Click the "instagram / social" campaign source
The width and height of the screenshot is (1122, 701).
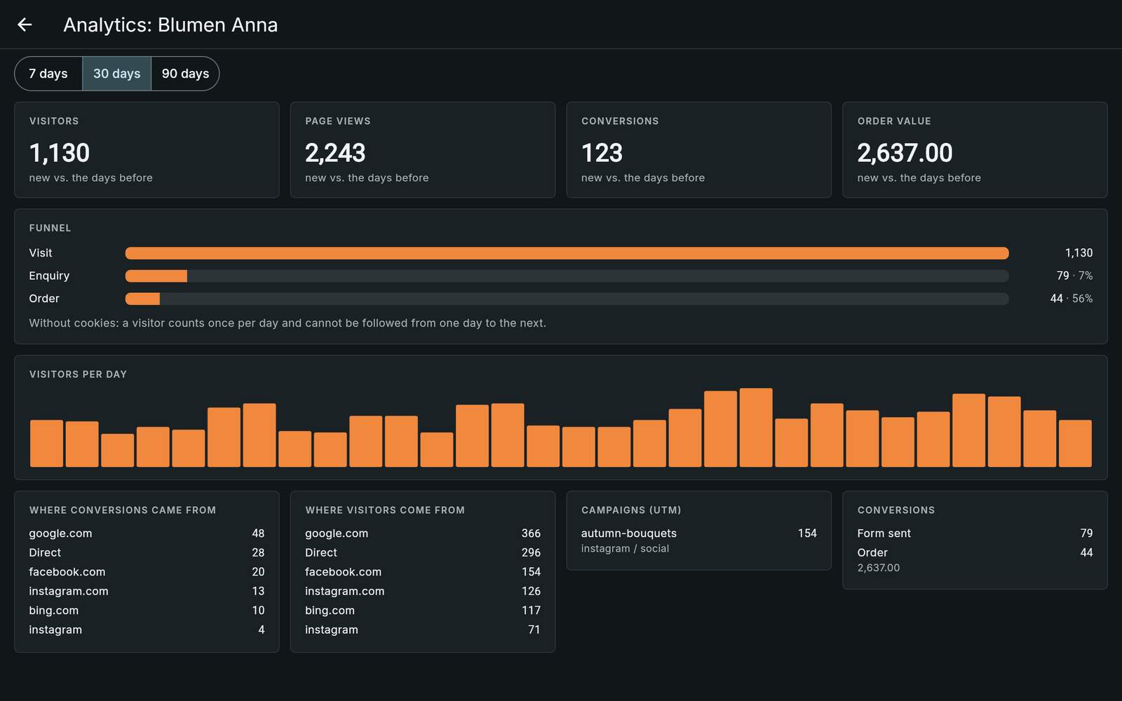625,549
